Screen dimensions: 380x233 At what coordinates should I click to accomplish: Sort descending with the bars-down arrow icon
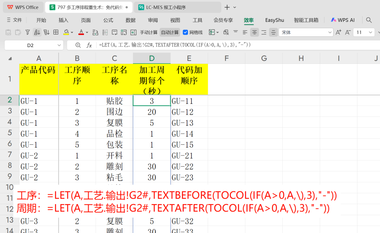(x=46, y=32)
